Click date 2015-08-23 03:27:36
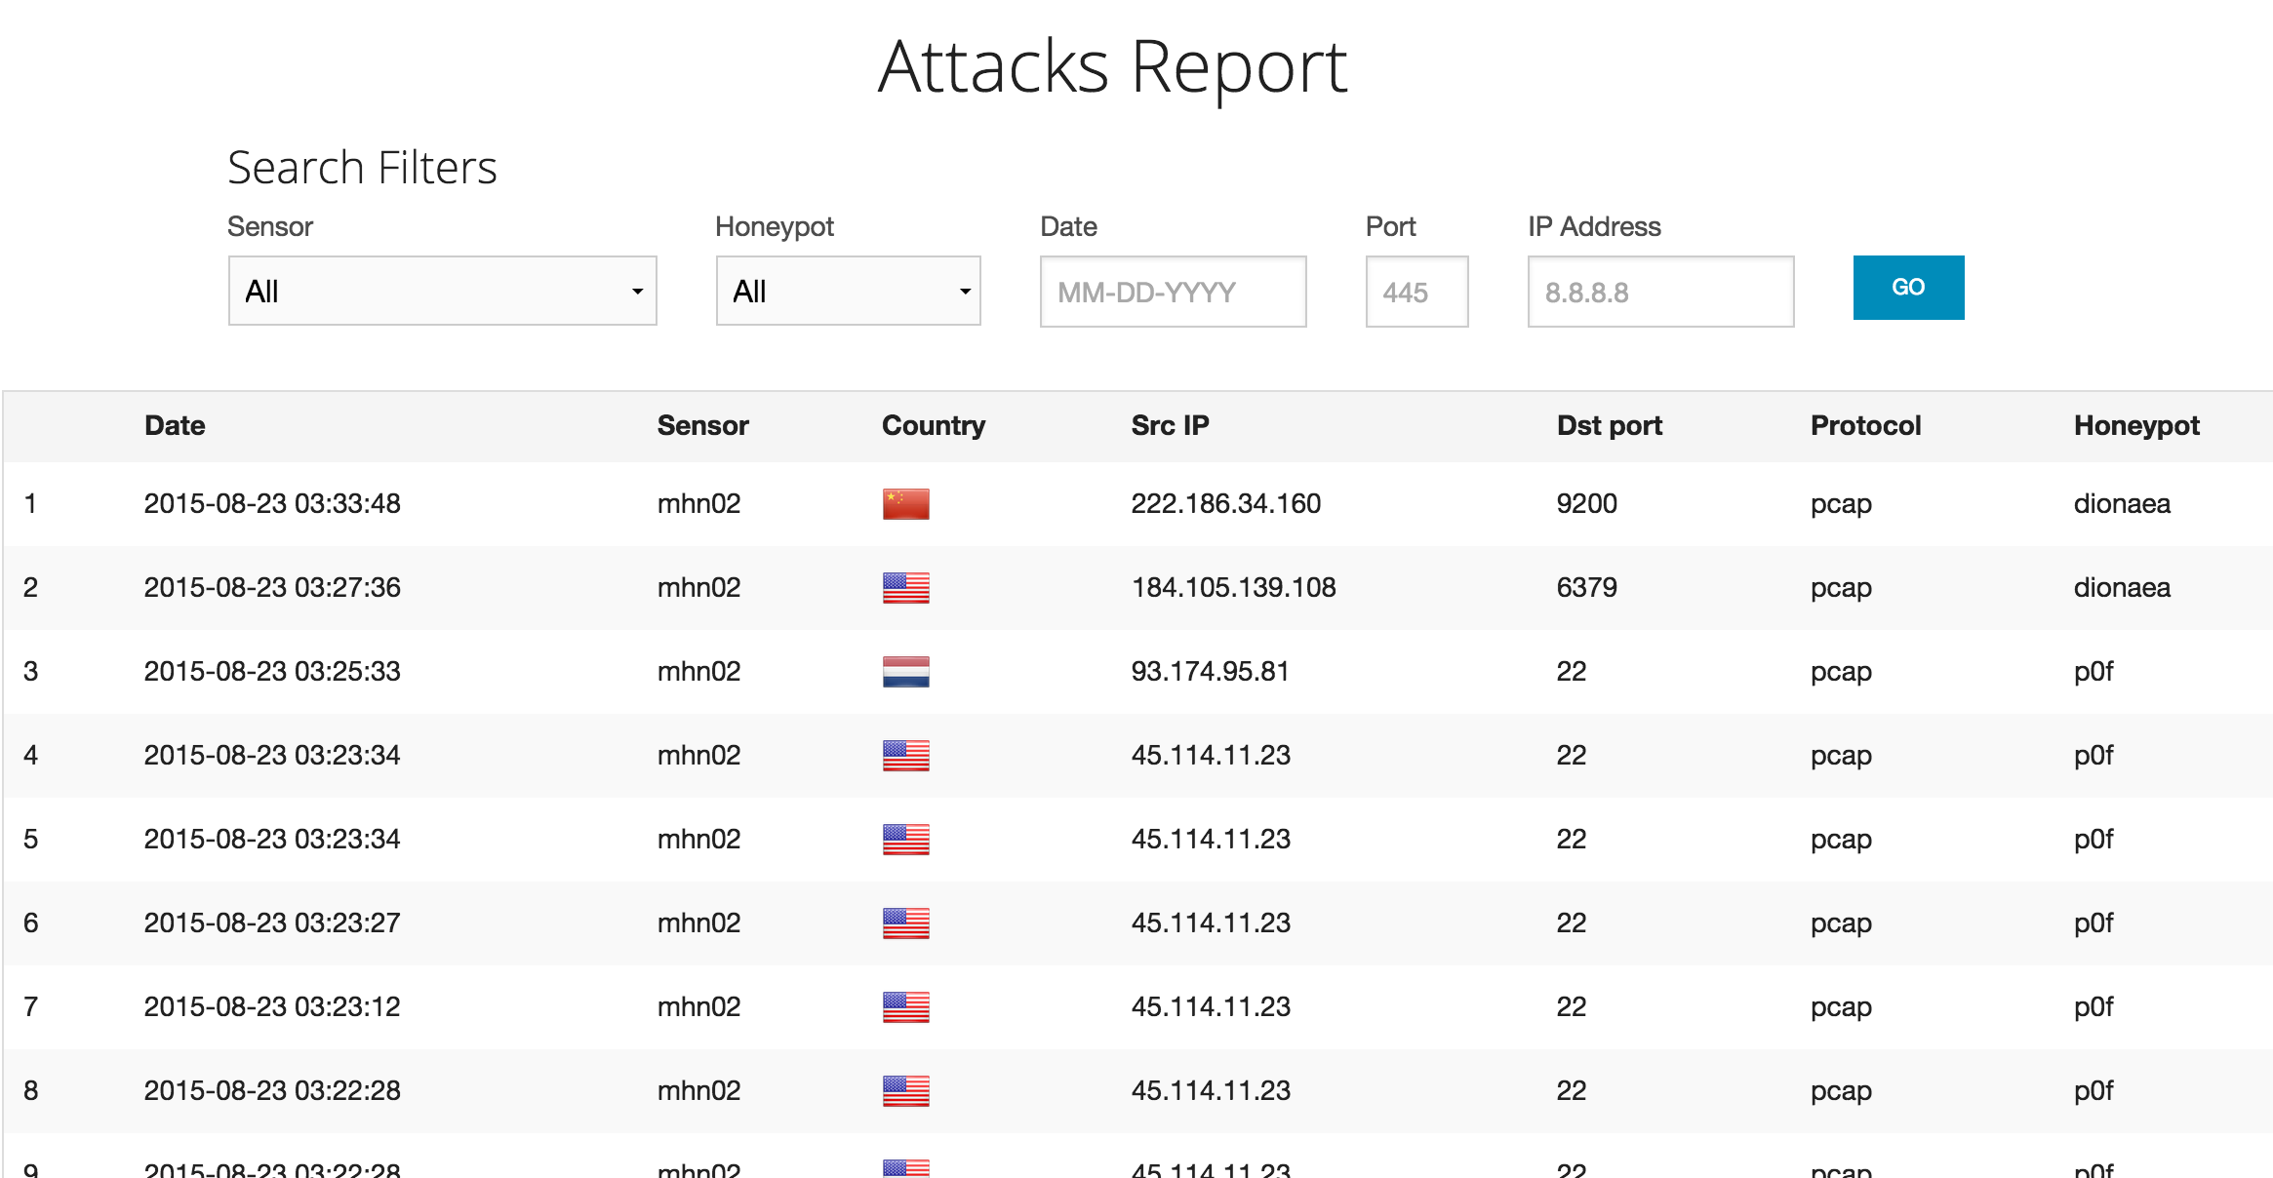 (272, 587)
